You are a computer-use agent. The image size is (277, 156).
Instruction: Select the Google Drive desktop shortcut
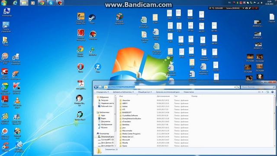(x=5, y=88)
